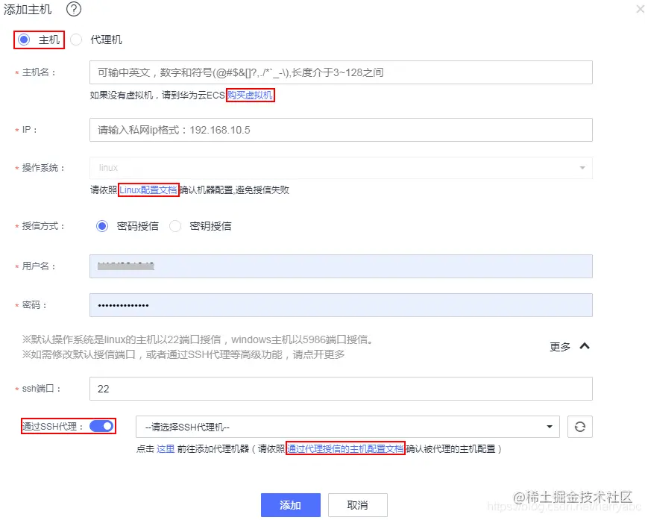648x520 pixels.
Task: Click the 这里 link to add a proxy machine
Action: click(x=166, y=448)
